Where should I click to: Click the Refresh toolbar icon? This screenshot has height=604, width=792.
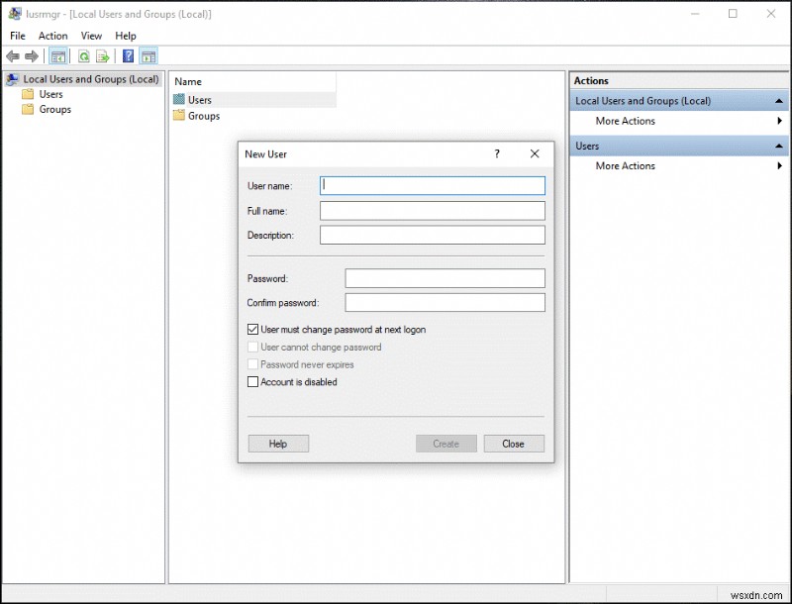84,56
